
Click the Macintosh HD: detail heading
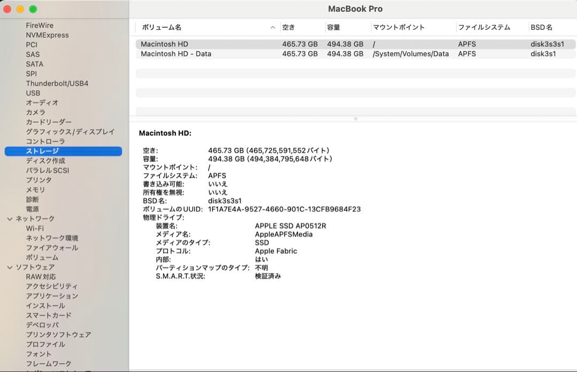(x=165, y=133)
